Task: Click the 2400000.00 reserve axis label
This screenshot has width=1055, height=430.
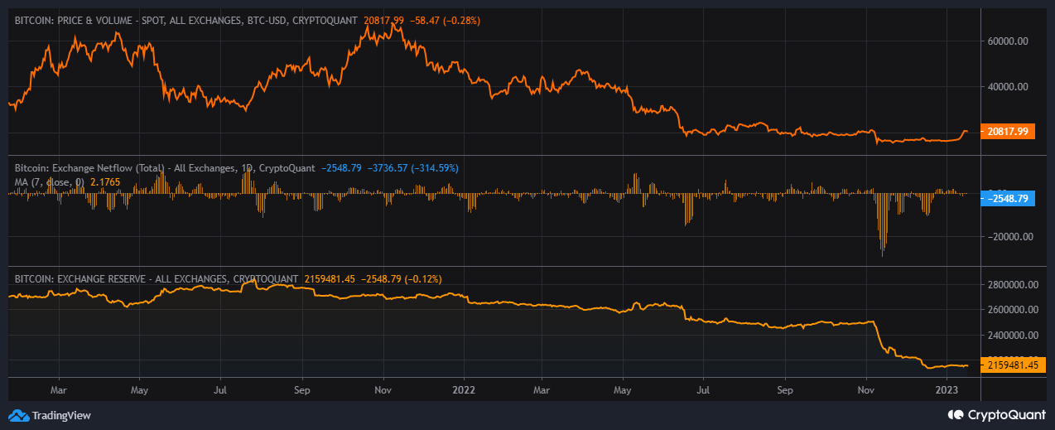Action: [x=1011, y=336]
